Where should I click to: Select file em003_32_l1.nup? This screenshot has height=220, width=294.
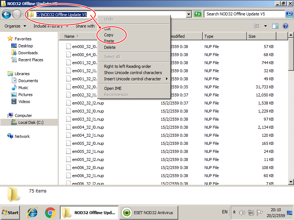(x=88, y=119)
